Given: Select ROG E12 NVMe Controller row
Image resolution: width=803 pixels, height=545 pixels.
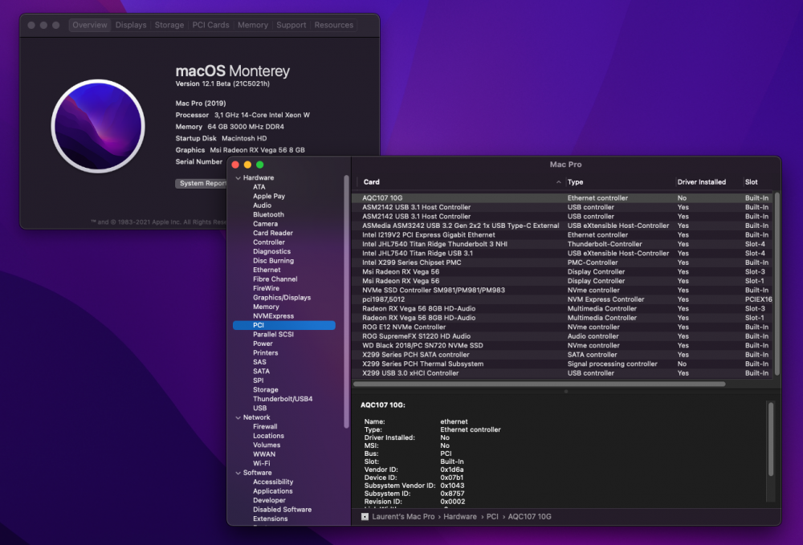Looking at the screenshot, I should click(x=564, y=327).
